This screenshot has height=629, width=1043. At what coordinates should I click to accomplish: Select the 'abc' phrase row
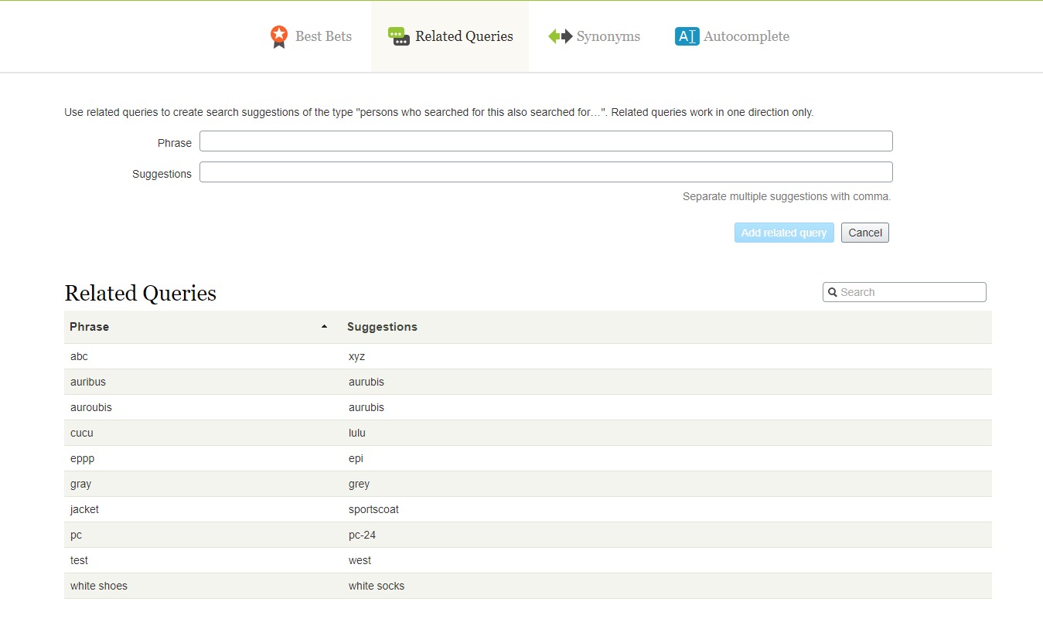point(80,356)
